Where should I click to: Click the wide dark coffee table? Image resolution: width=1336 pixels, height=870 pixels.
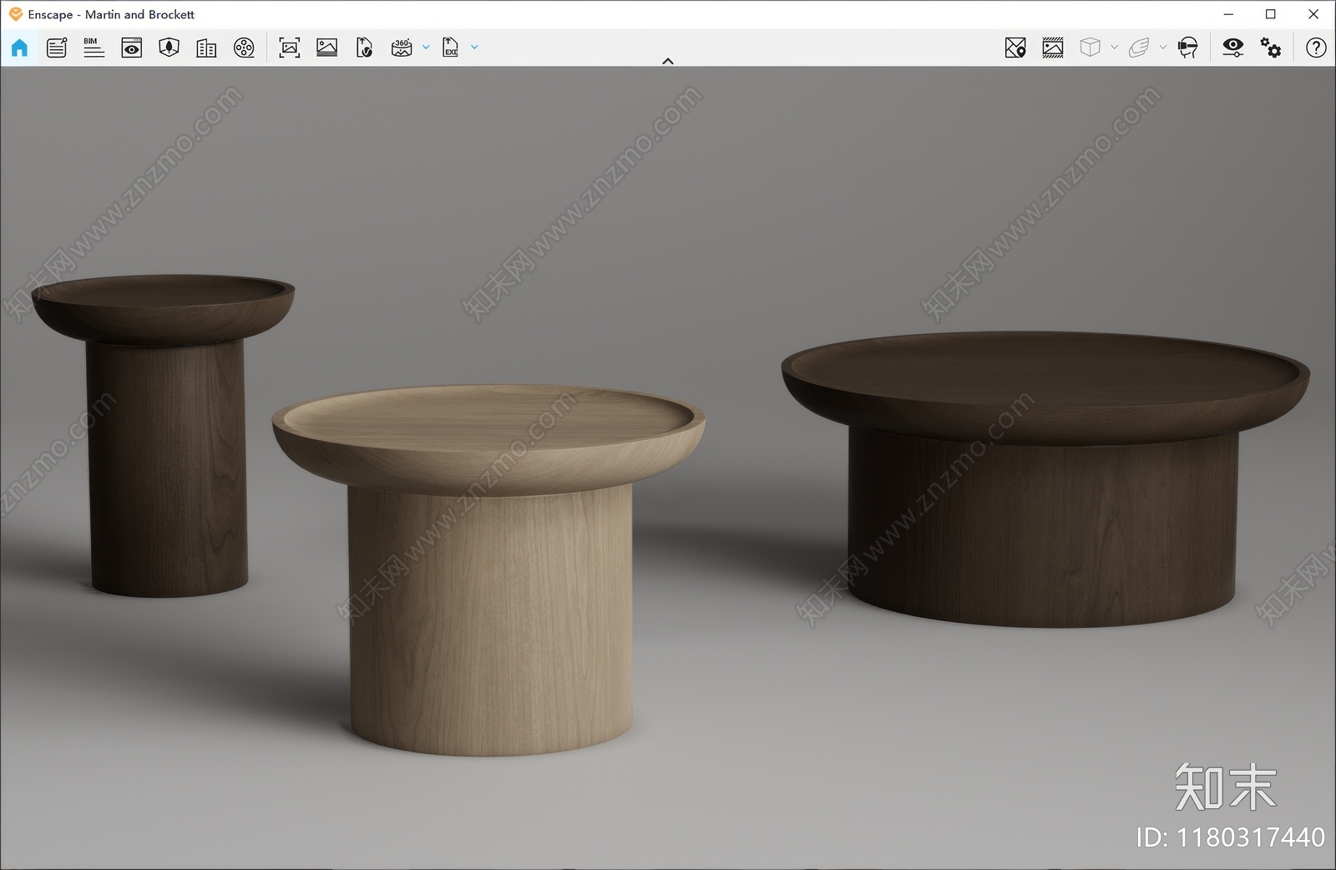(1044, 478)
